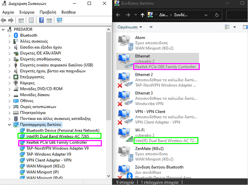The height and width of the screenshot is (185, 248).
Task: Select Intel(R) Dual Band Wireless-AC 7265 adapter
Action: coord(58,136)
